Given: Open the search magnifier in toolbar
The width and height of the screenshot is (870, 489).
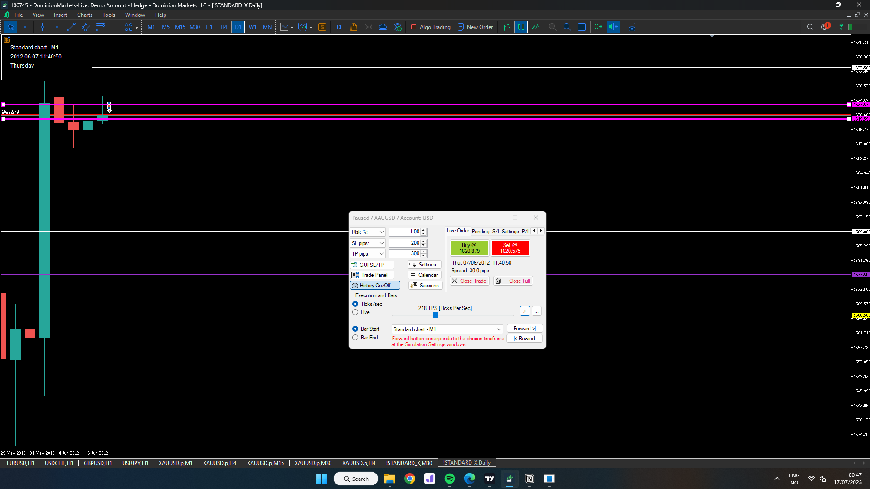Looking at the screenshot, I should click(810, 27).
